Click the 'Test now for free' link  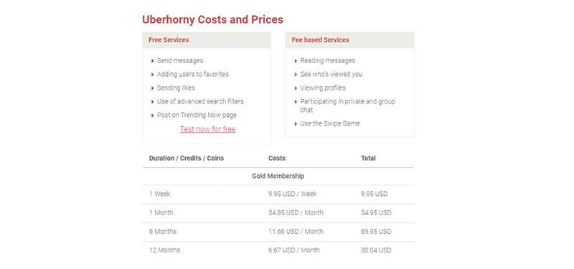pos(207,129)
